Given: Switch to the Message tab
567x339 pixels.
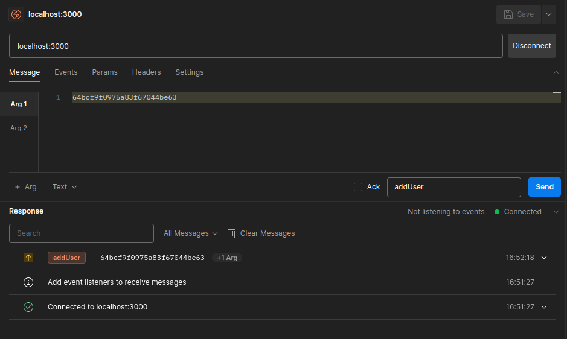Looking at the screenshot, I should (24, 72).
